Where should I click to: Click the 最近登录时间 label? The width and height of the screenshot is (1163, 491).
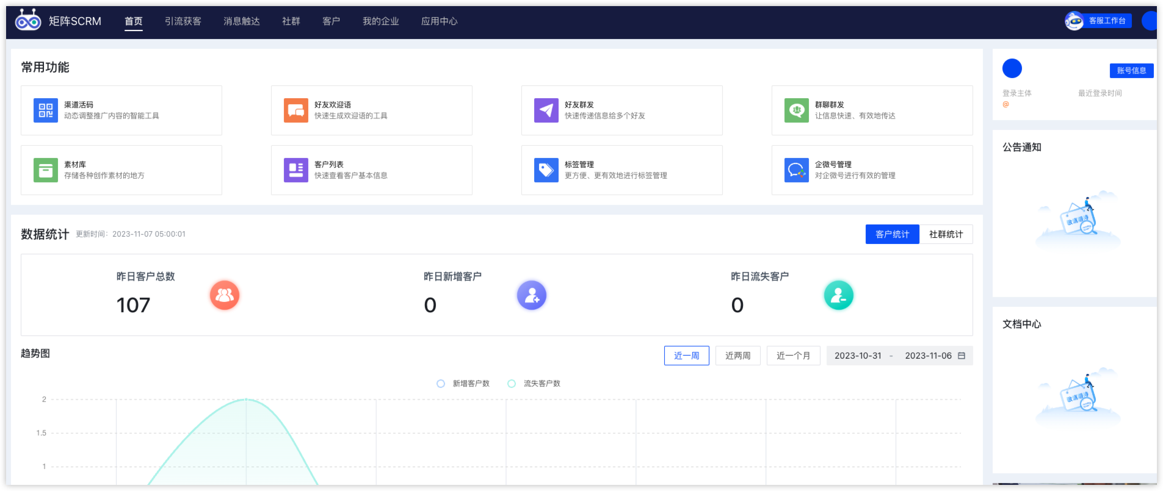(1100, 93)
